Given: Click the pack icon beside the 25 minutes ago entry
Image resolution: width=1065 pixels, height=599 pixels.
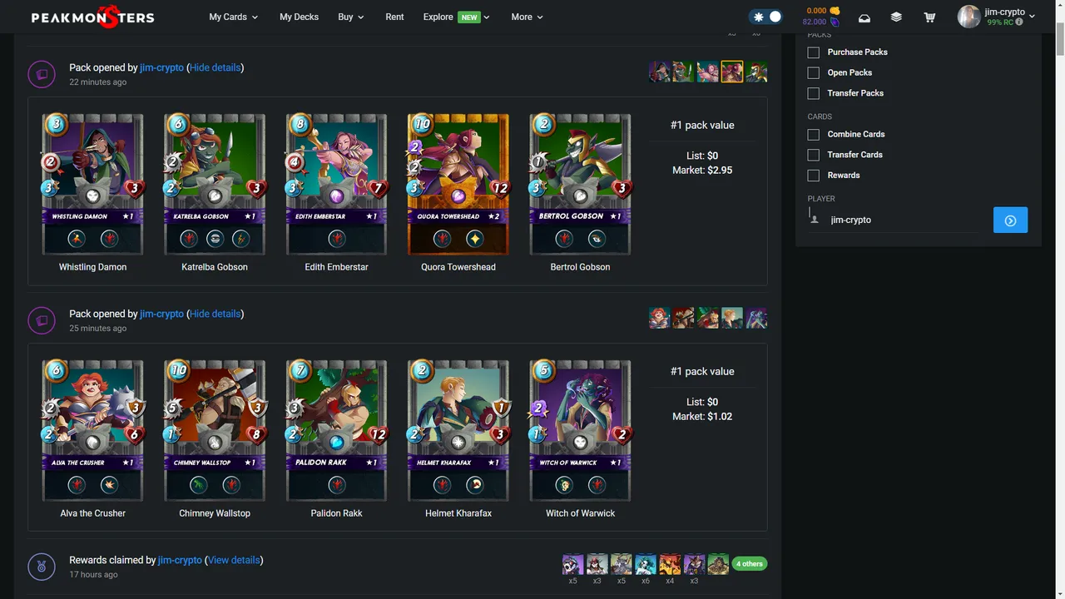Looking at the screenshot, I should click(42, 320).
